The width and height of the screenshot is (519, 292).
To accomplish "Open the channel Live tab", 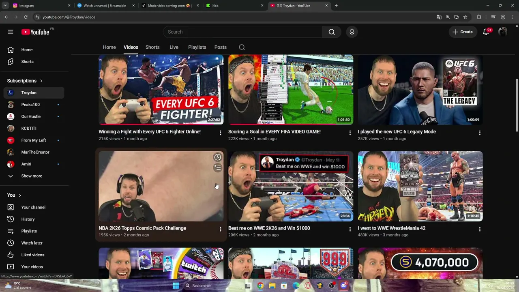I will pyautogui.click(x=174, y=47).
